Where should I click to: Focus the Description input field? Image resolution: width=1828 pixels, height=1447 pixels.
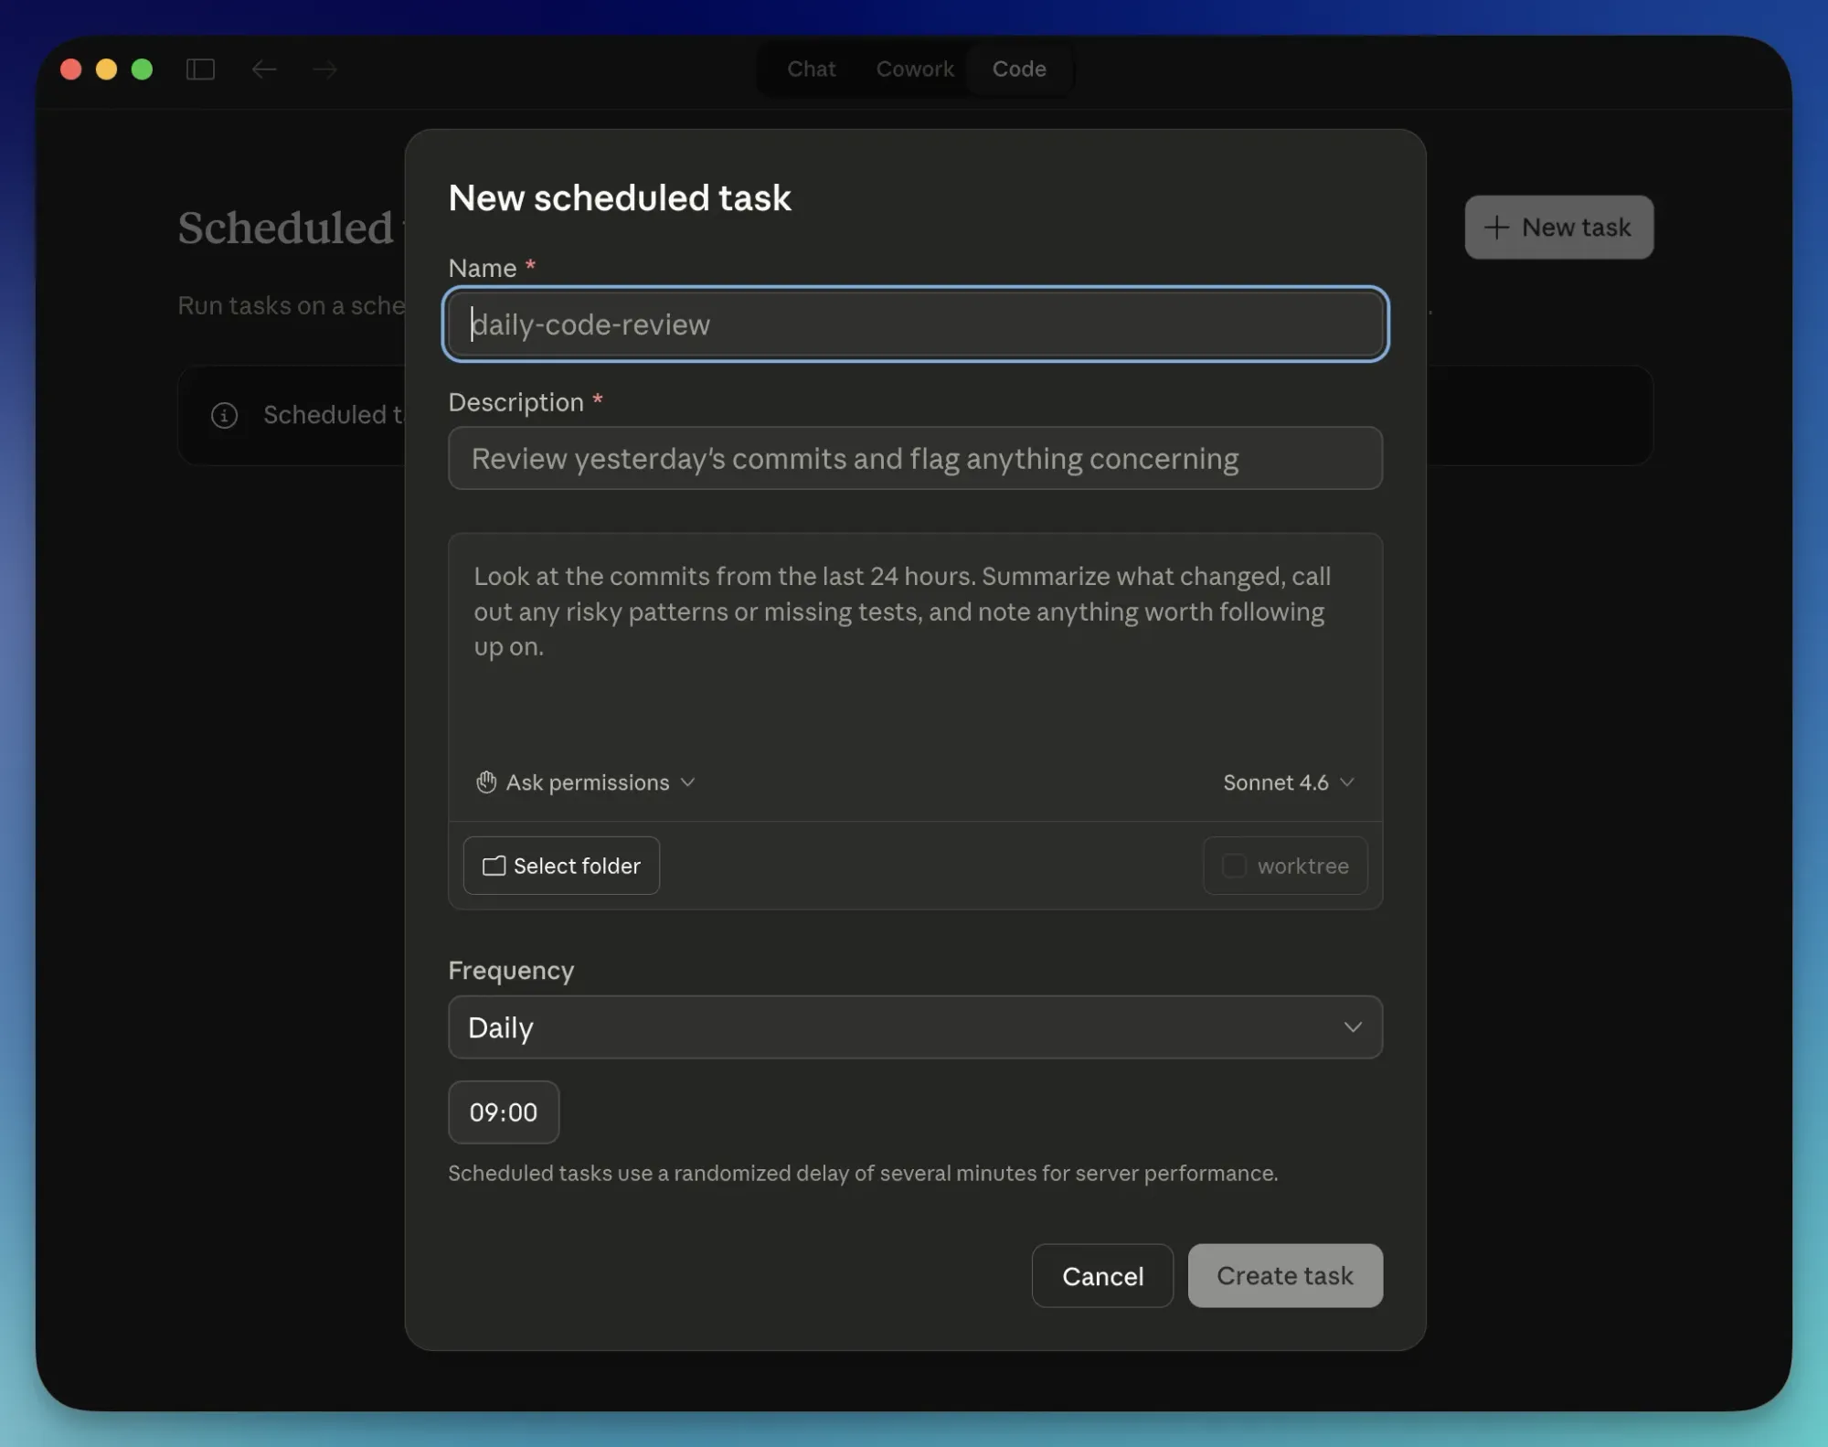pyautogui.click(x=915, y=458)
